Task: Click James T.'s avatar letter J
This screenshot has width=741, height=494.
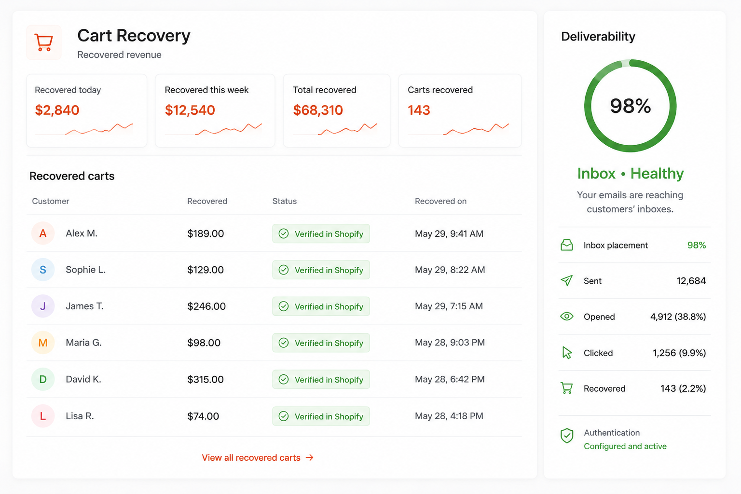Action: (43, 306)
